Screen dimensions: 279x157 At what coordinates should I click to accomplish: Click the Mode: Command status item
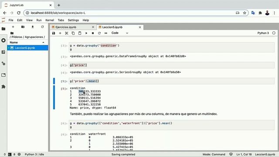pyautogui.click(x=214, y=154)
